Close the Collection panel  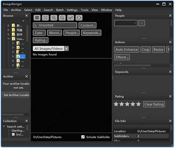27,121
